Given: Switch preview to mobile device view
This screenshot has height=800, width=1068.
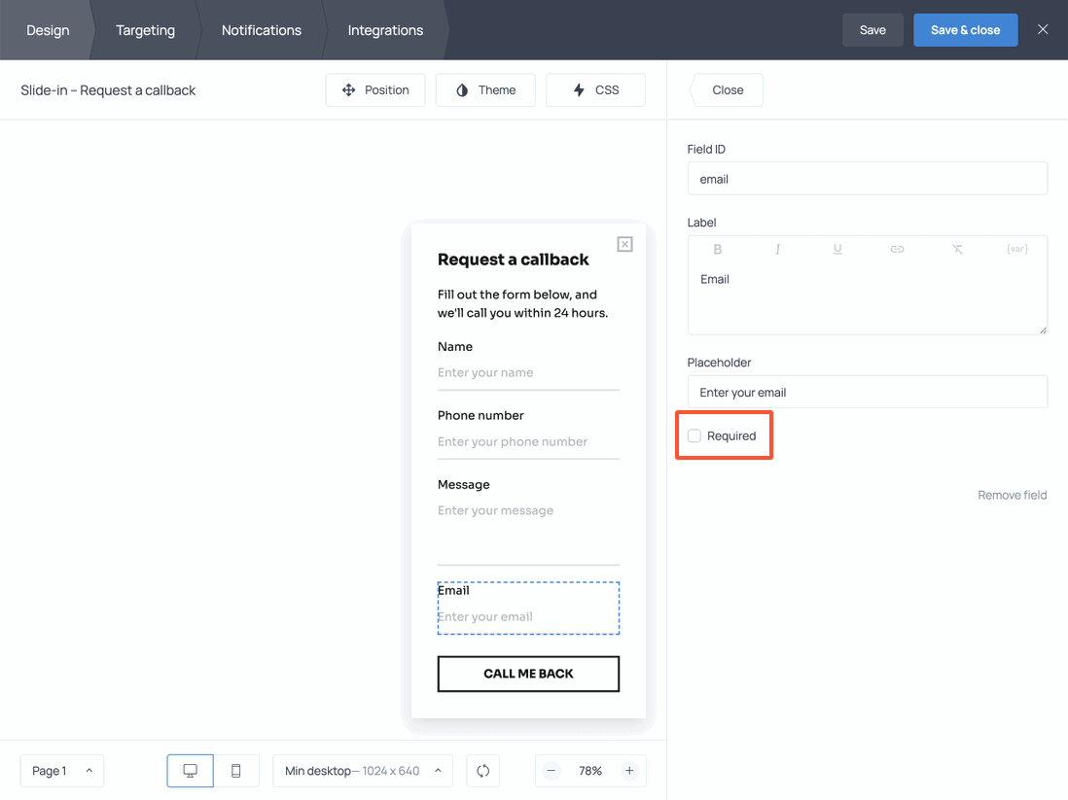Looking at the screenshot, I should [235, 770].
